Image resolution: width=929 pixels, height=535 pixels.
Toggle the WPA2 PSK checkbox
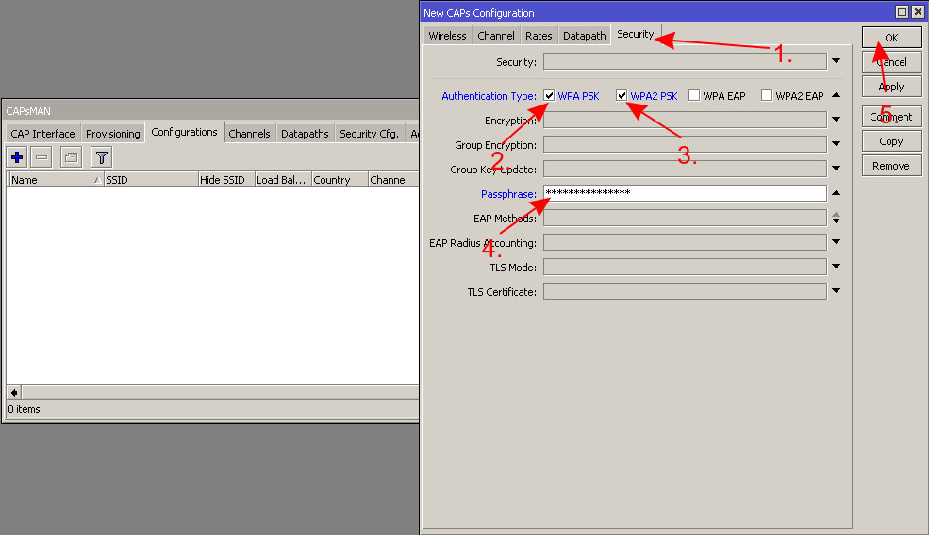pyautogui.click(x=622, y=95)
